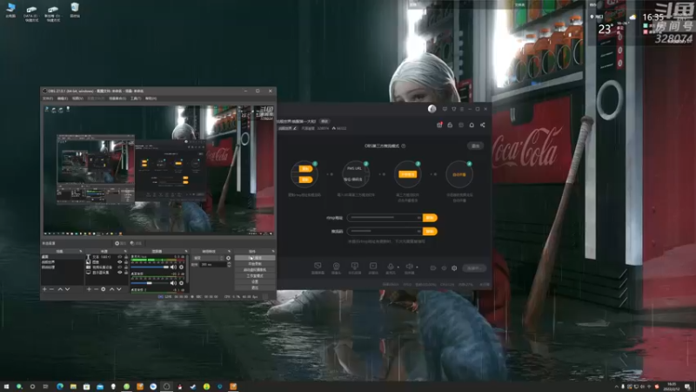
Task: Add a new OBS source with plus
Action: click(89, 289)
